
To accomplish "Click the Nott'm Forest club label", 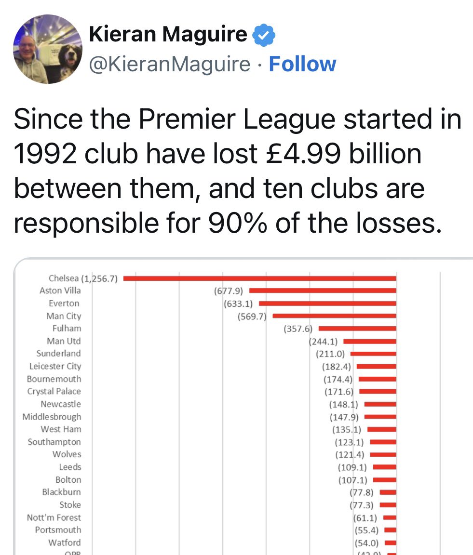I will click(x=54, y=517).
